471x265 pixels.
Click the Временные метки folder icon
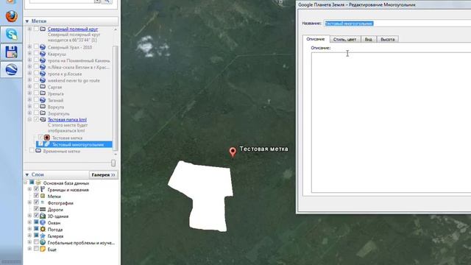(x=38, y=151)
